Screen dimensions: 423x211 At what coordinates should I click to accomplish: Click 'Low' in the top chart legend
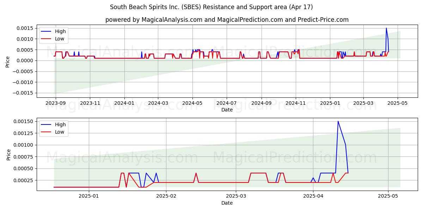60,39
